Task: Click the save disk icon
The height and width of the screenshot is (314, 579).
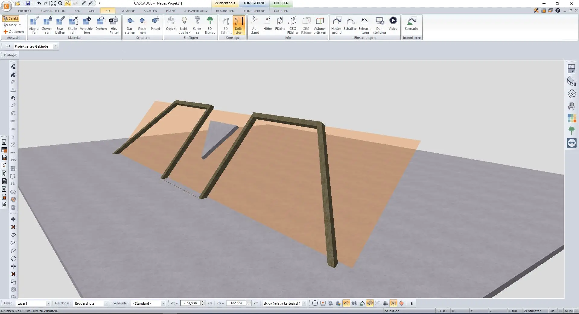Action: click(28, 3)
